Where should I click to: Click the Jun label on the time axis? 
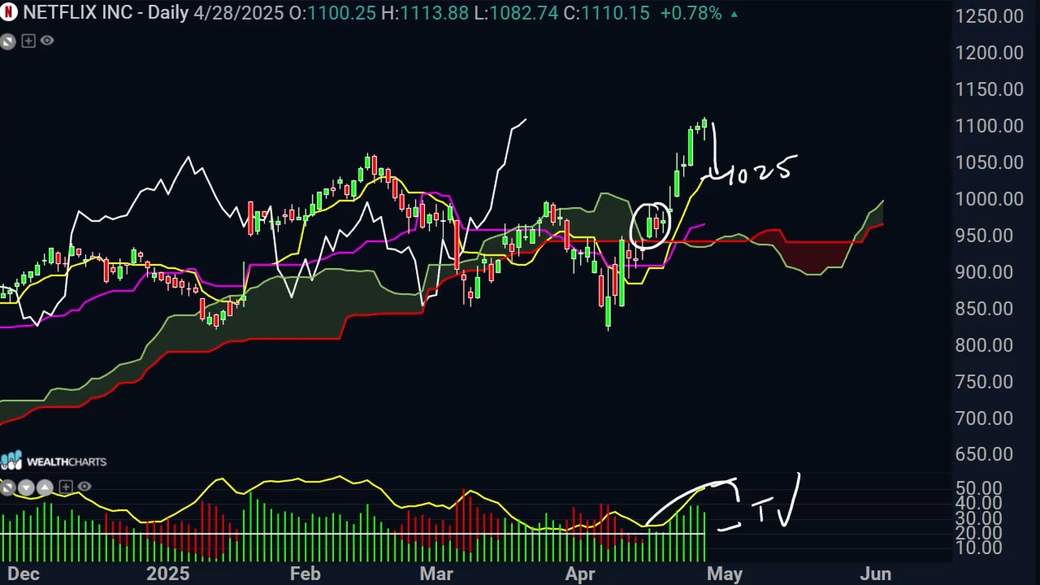point(876,574)
